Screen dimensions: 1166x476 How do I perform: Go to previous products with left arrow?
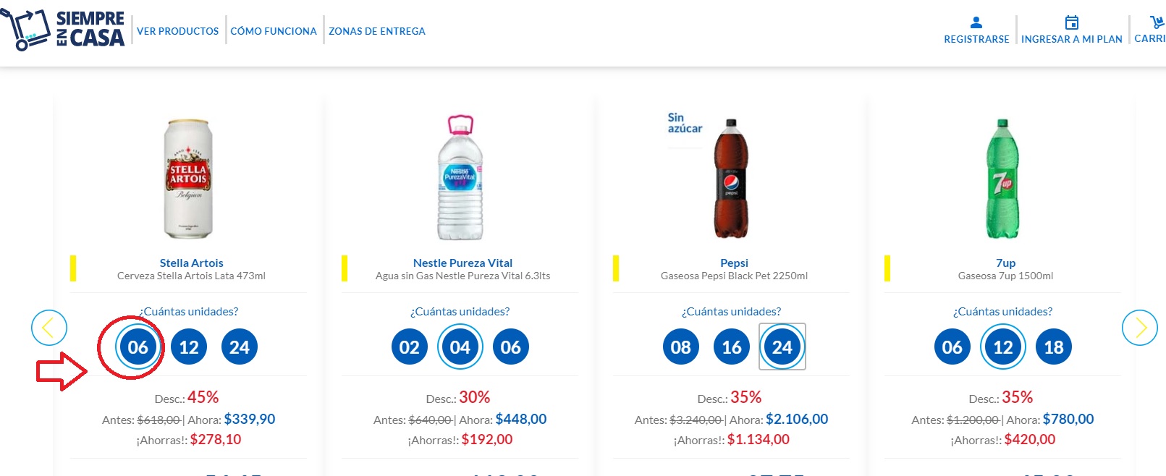(x=49, y=328)
